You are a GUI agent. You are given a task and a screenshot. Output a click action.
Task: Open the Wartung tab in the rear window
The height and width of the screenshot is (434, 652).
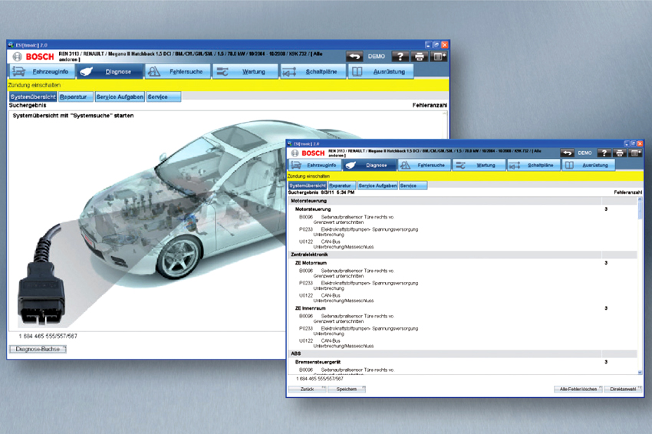tap(245, 71)
